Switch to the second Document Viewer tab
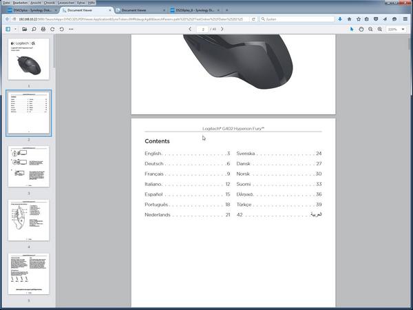The height and width of the screenshot is (310, 413). (x=140, y=10)
